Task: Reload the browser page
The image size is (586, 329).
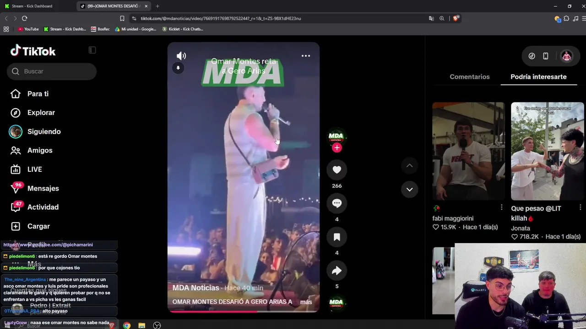Action: click(24, 18)
